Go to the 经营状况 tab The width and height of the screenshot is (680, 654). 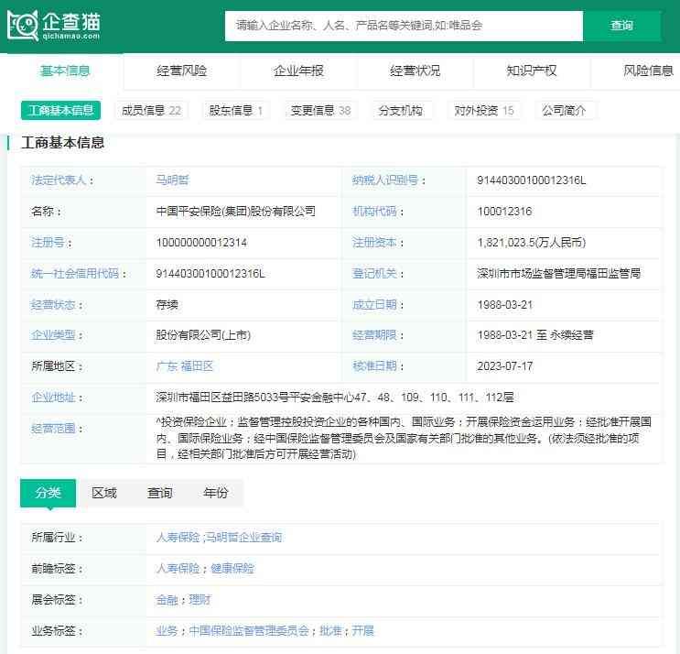415,71
